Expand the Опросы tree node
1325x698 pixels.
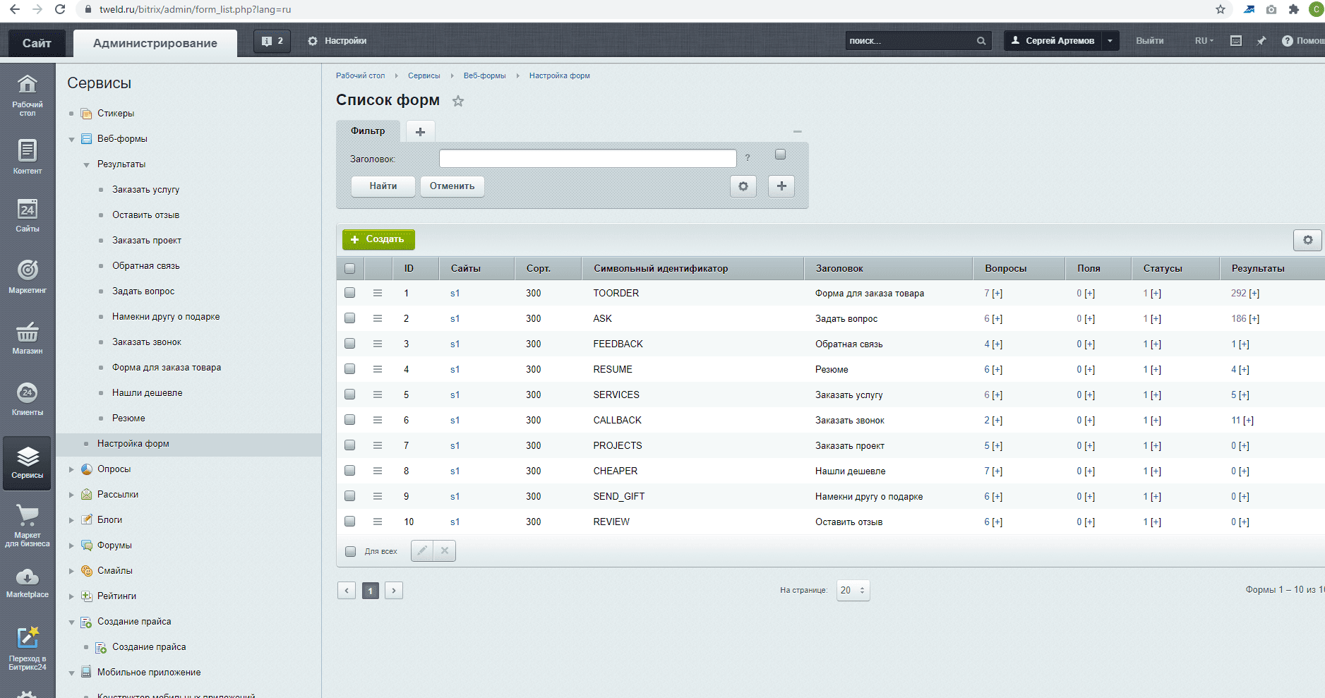71,469
